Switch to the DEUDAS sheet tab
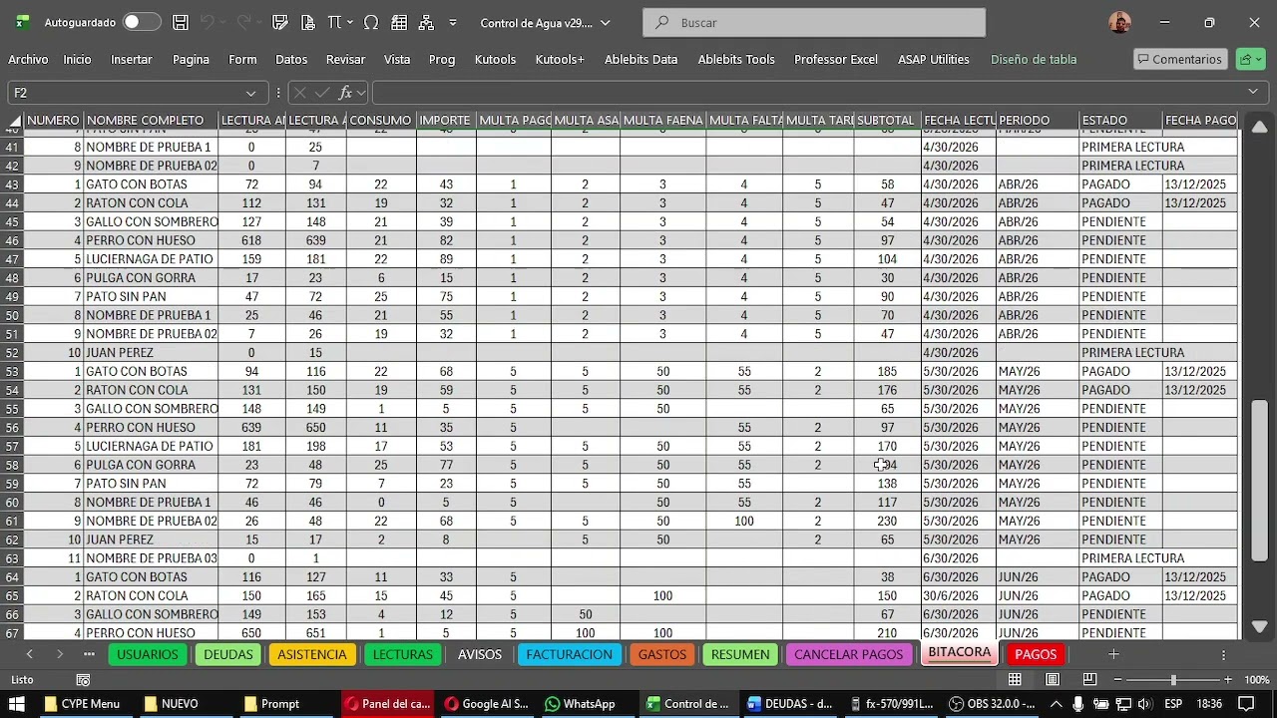This screenshot has width=1277, height=718. [228, 654]
